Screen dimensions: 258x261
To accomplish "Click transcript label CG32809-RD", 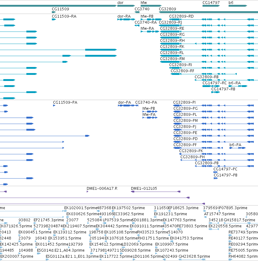I will 181,16.
